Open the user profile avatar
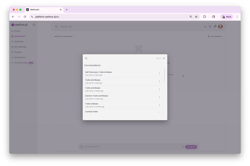250x166 pixels. [221, 26]
